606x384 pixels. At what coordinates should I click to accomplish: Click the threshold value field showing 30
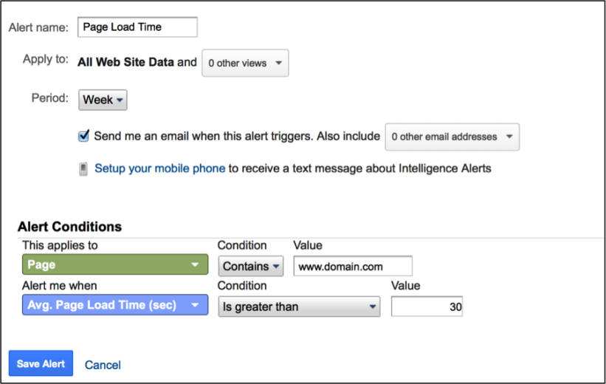coord(427,306)
